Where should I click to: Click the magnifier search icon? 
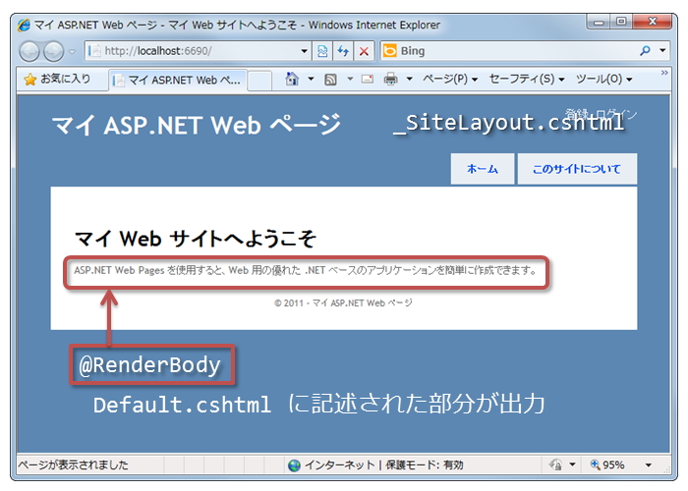[x=645, y=51]
